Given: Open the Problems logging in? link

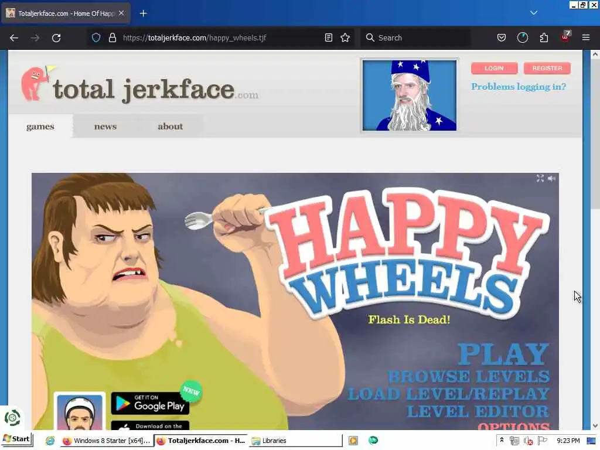Looking at the screenshot, I should click(x=519, y=87).
